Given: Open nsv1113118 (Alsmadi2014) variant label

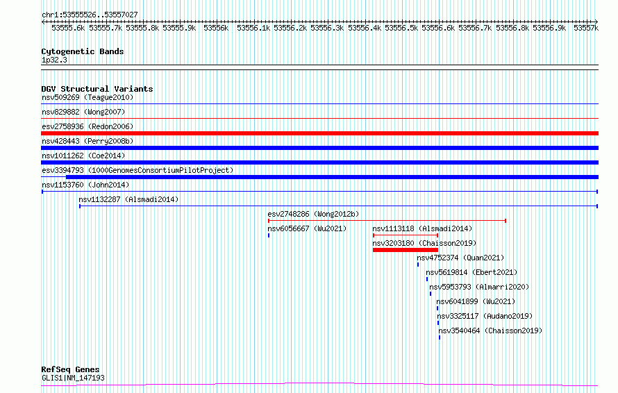Looking at the screenshot, I should click(422, 228).
